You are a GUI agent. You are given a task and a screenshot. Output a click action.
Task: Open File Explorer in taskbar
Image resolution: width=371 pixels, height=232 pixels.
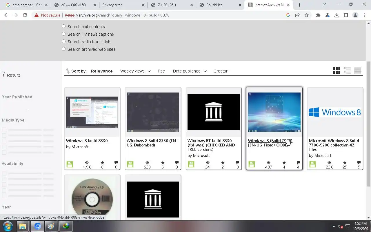click(23, 226)
